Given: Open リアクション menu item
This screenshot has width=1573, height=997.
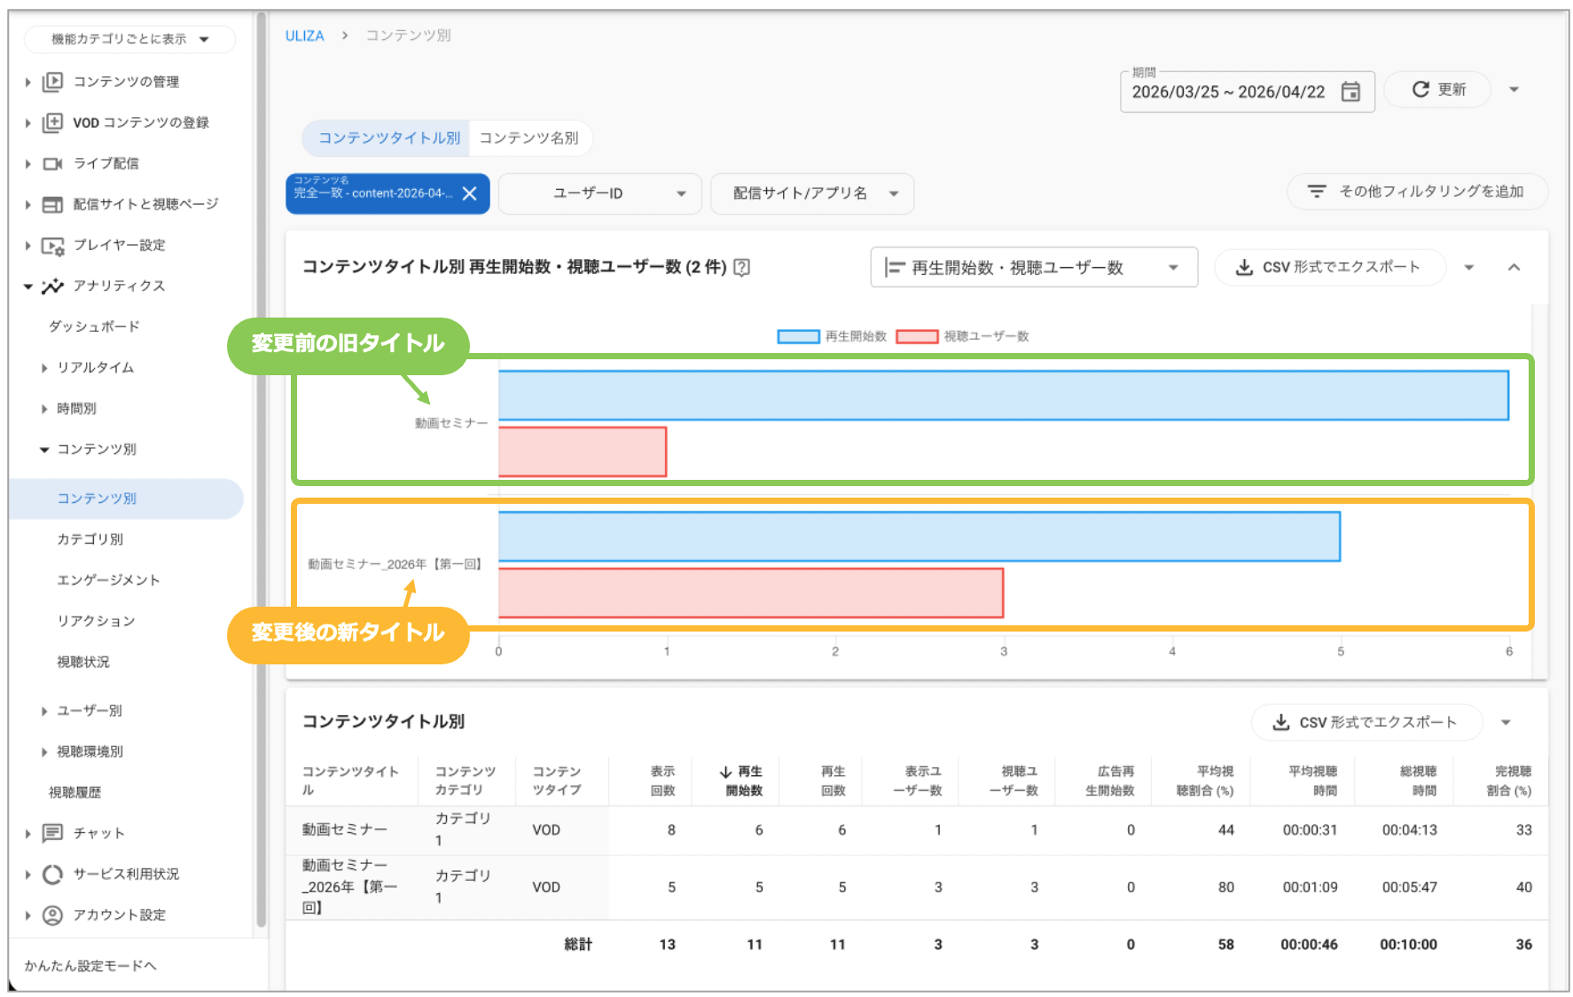Looking at the screenshot, I should point(96,621).
